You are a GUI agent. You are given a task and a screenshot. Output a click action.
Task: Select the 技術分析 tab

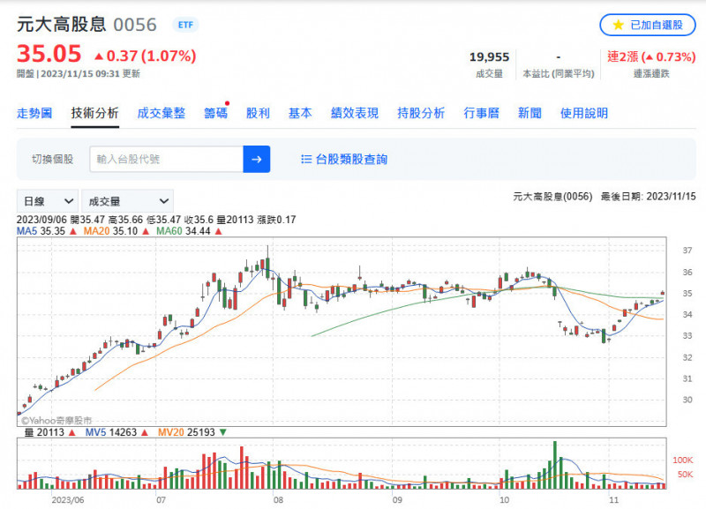pos(94,113)
